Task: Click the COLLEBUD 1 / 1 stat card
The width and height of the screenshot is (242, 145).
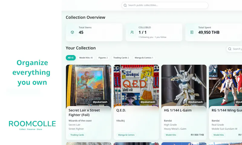Action: (x=154, y=32)
